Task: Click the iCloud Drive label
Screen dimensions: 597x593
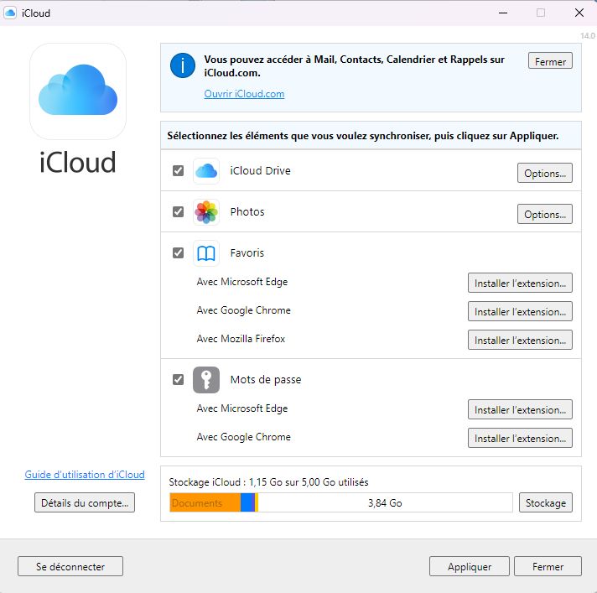Action: click(260, 170)
